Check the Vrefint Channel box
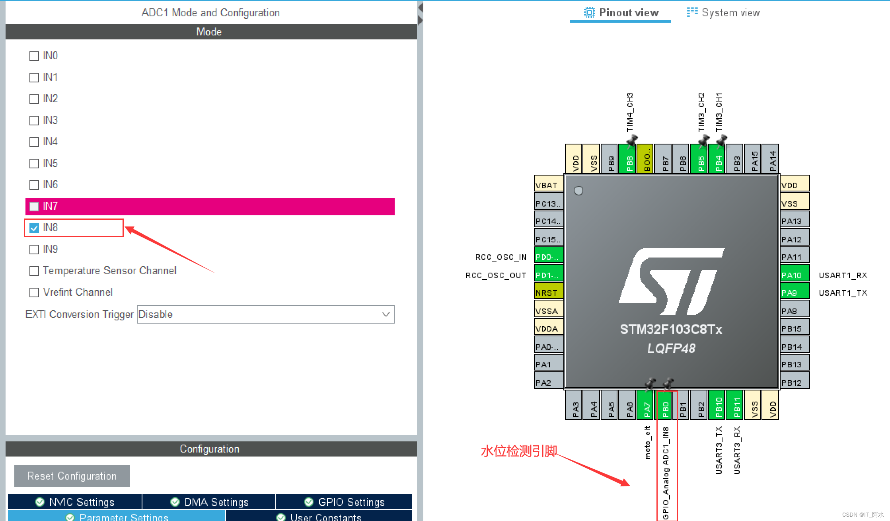The image size is (890, 521). (34, 292)
